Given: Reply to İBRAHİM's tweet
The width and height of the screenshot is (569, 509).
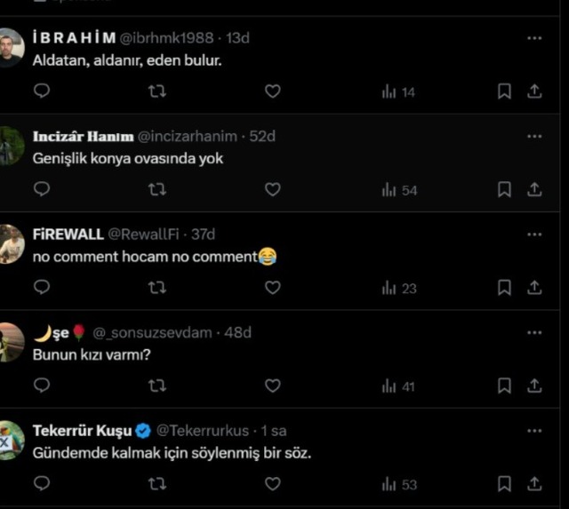Looking at the screenshot, I should [x=42, y=91].
